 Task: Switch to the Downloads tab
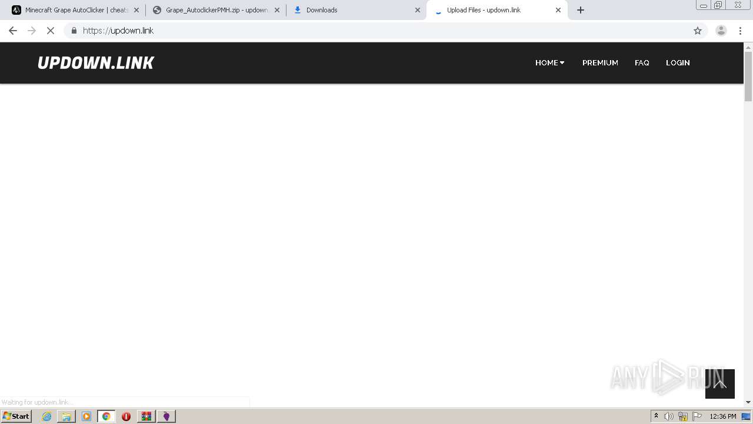[356, 10]
